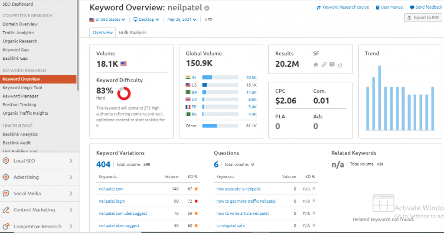Click the sidebar scrollbar
444x233 pixels.
point(78,45)
